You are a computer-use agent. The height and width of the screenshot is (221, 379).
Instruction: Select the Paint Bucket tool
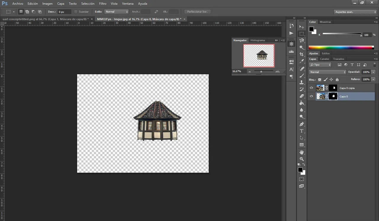click(301, 103)
